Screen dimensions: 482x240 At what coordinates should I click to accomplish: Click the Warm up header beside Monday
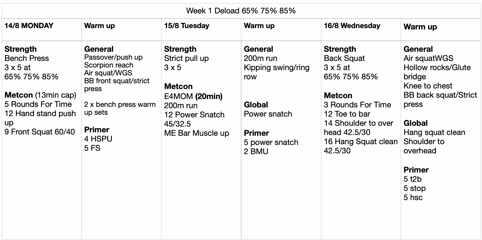click(x=99, y=26)
